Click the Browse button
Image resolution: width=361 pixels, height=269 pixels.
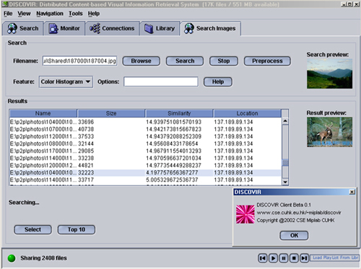141,61
